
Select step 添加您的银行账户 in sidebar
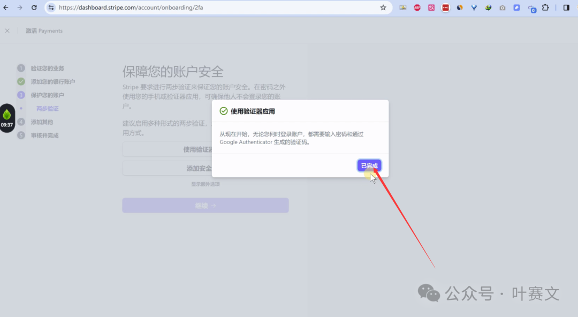tap(52, 82)
